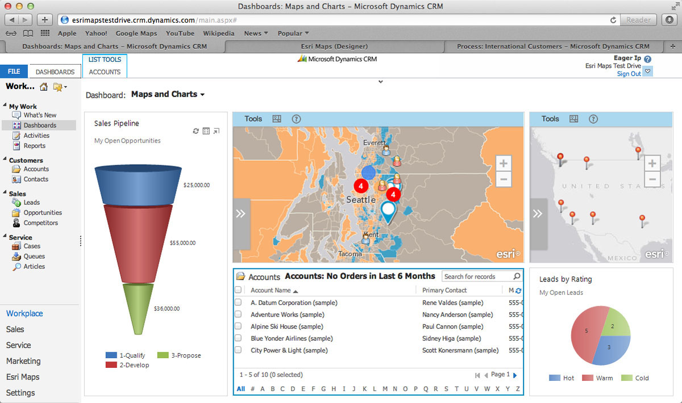Filter accounts by letter M
Viewport: 682px width, 403px height.
coord(385,389)
